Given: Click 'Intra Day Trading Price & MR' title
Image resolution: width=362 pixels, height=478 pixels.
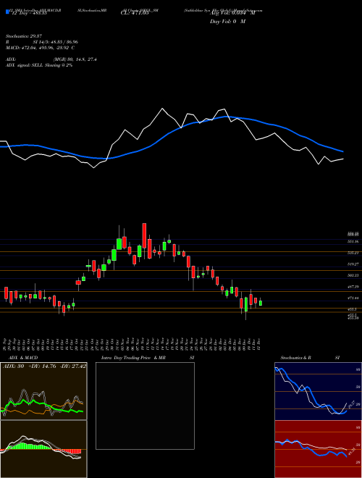Looking at the screenshot, I should [x=134, y=358].
